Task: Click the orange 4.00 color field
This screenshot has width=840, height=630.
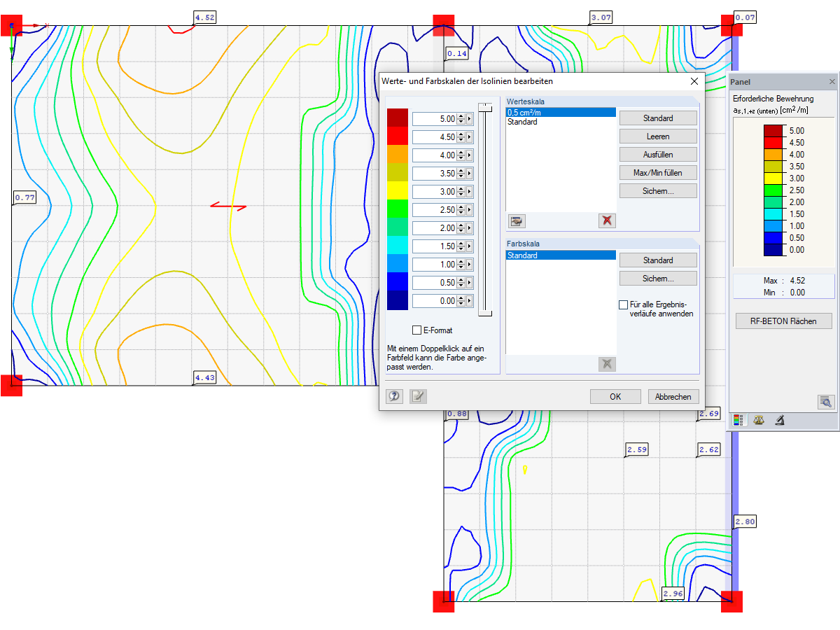Action: pyautogui.click(x=398, y=155)
